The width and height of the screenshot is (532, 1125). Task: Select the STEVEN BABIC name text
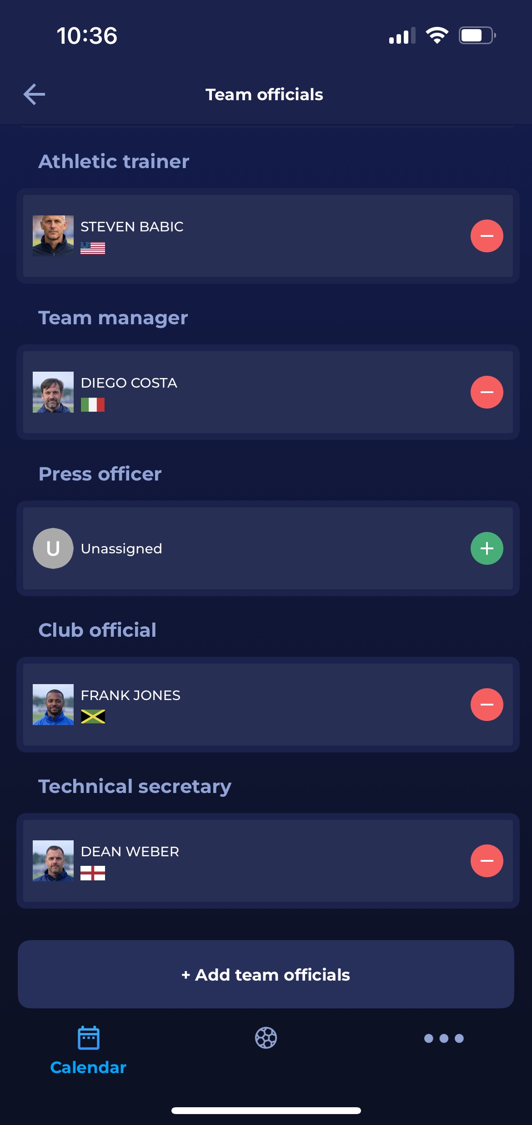132,226
